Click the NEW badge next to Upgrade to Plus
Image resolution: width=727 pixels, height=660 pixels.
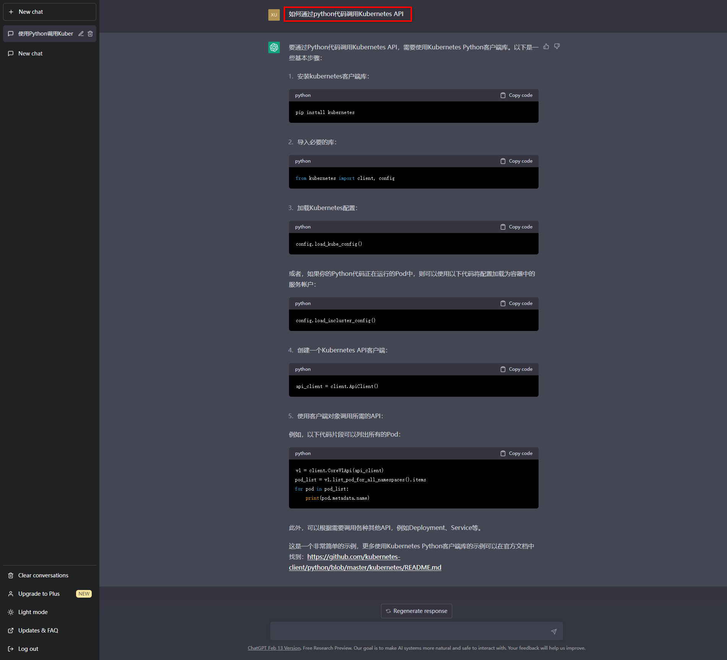click(x=84, y=594)
